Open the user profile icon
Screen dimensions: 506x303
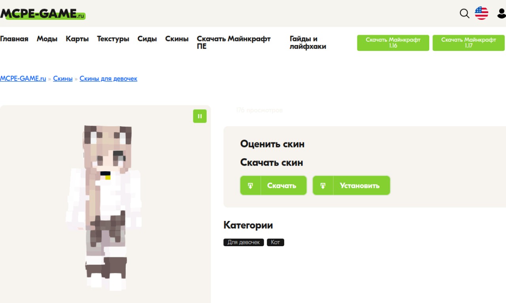(501, 13)
